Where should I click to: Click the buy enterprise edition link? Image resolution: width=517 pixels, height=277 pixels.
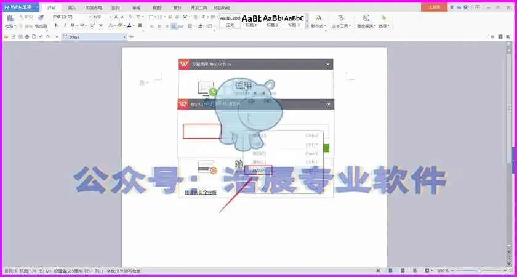(201, 192)
